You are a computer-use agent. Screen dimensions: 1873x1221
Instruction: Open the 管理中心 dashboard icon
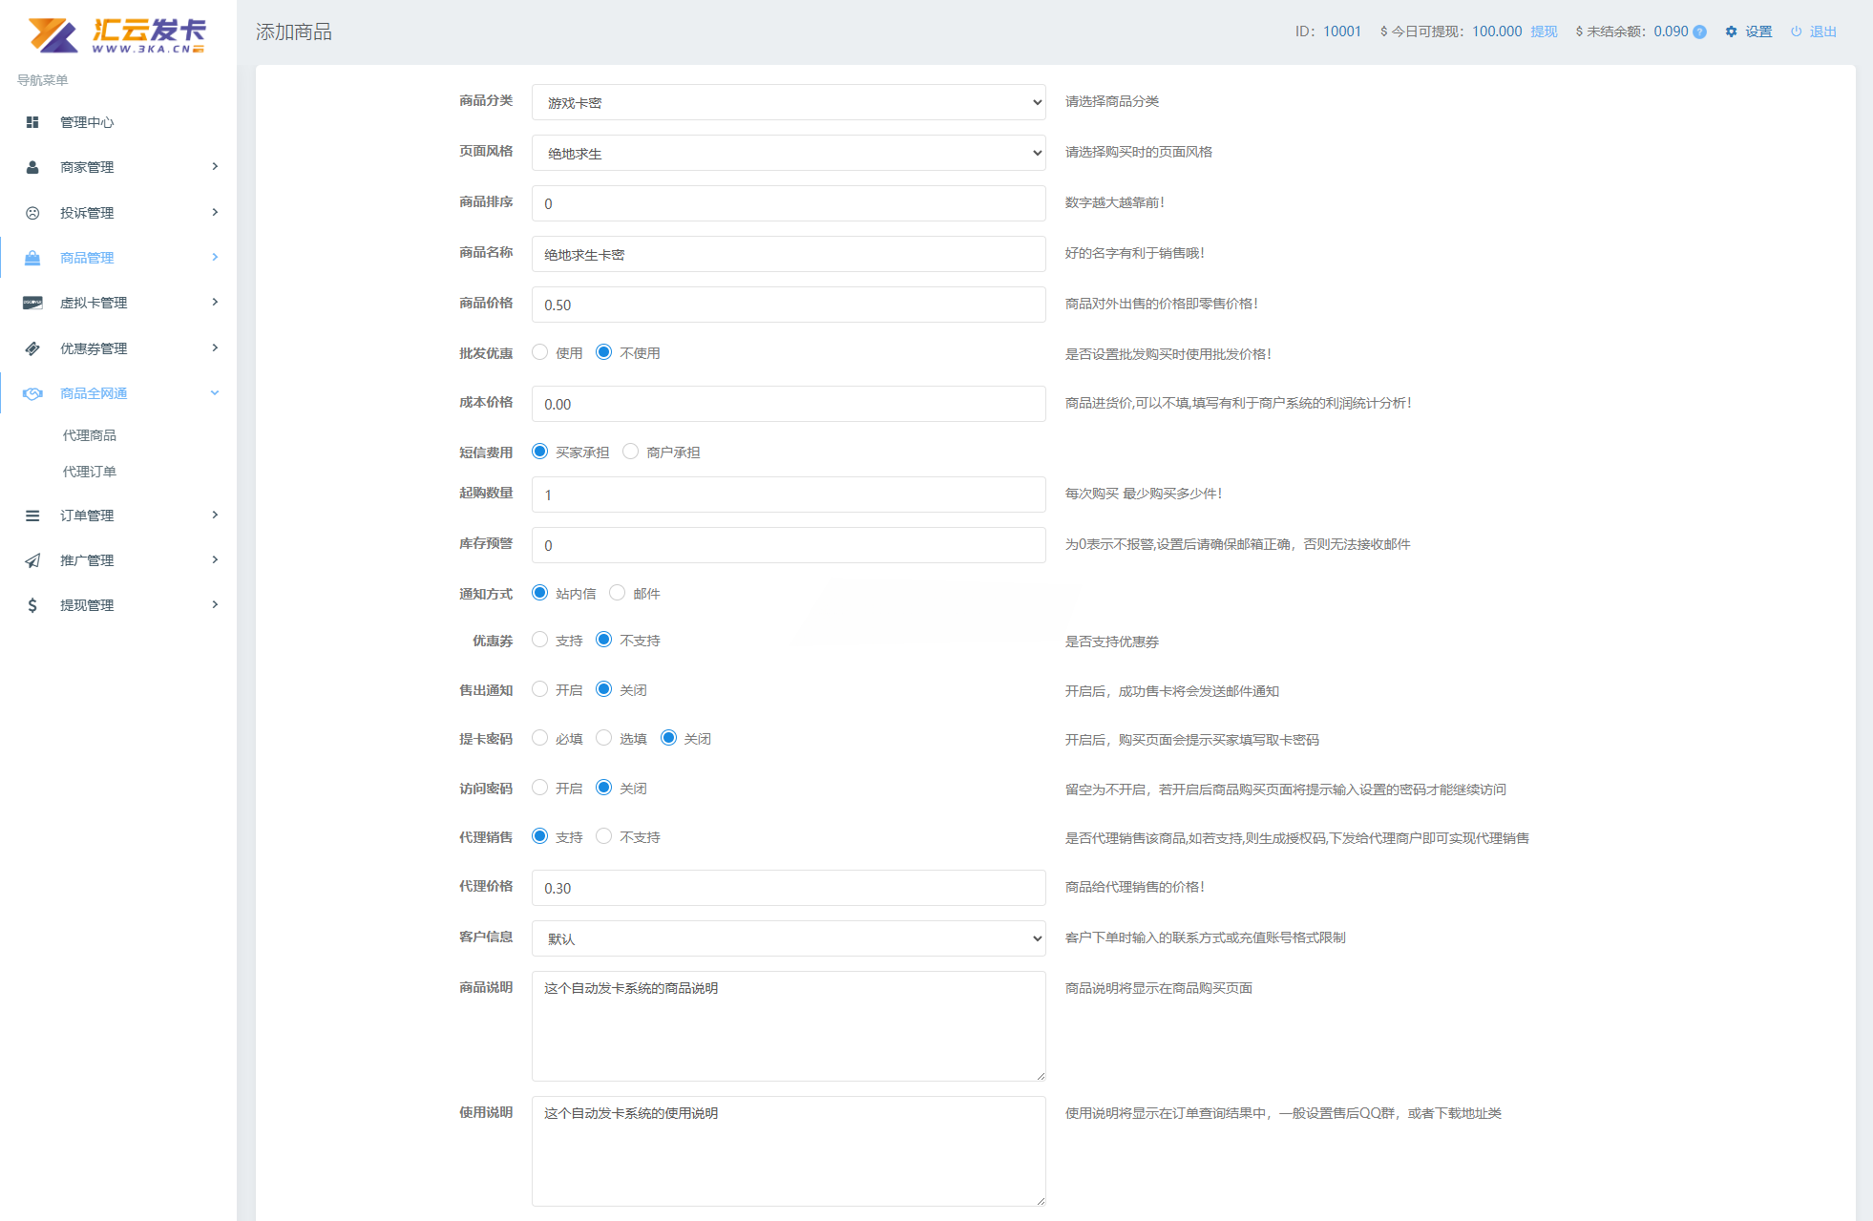pos(32,122)
